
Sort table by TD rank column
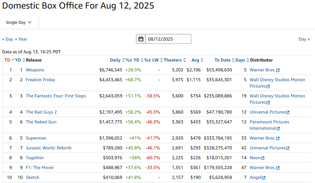[x=9, y=60]
